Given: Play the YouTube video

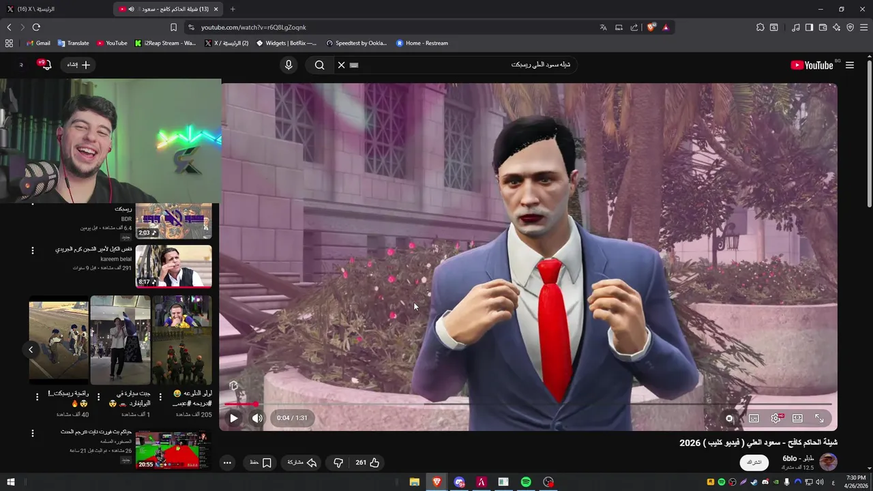Looking at the screenshot, I should (x=234, y=418).
